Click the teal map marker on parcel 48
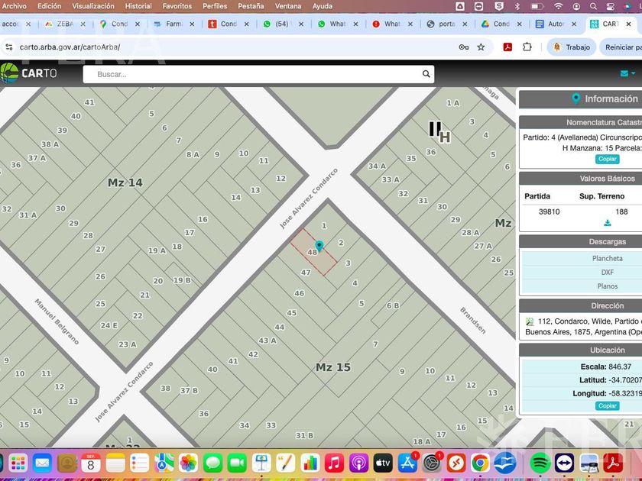The height and width of the screenshot is (481, 642). click(319, 245)
